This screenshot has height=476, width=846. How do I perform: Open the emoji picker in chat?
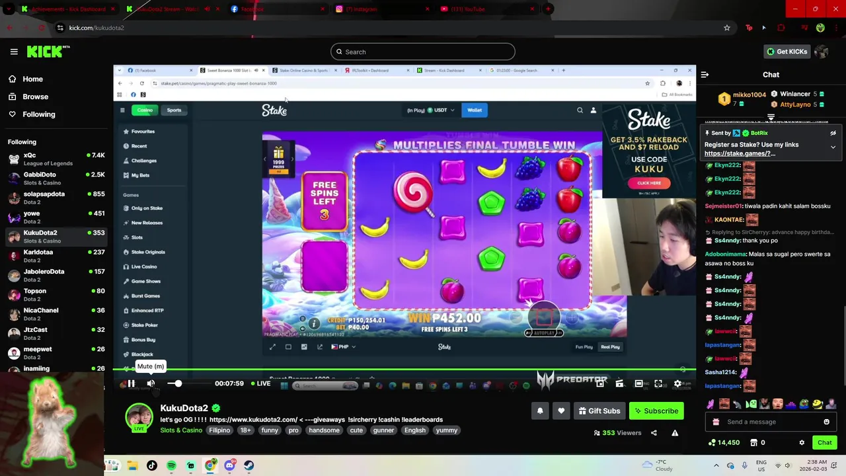click(826, 422)
